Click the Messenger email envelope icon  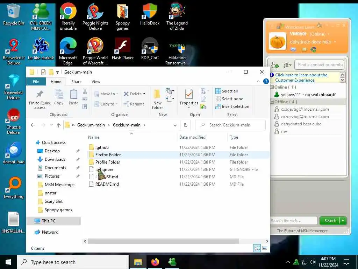point(293,49)
